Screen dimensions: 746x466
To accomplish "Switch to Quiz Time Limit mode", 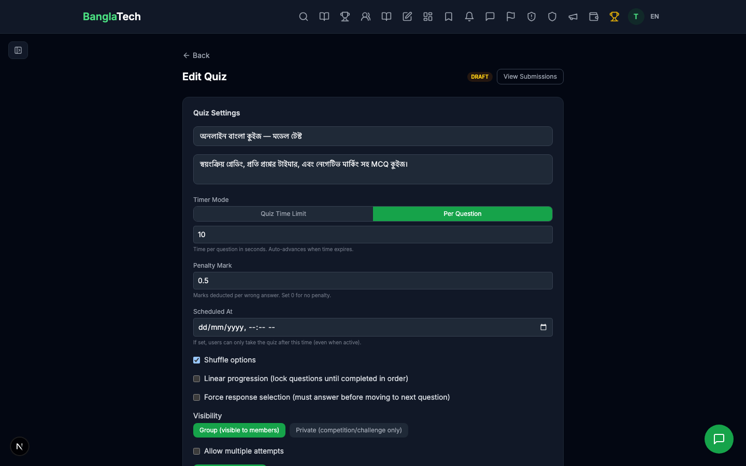I will click(x=283, y=213).
